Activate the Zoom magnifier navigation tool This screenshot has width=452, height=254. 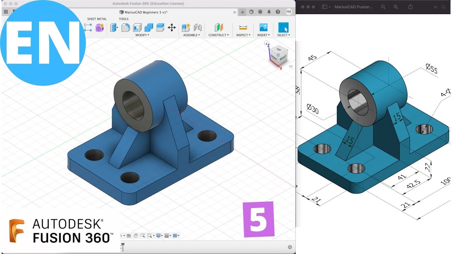click(143, 235)
